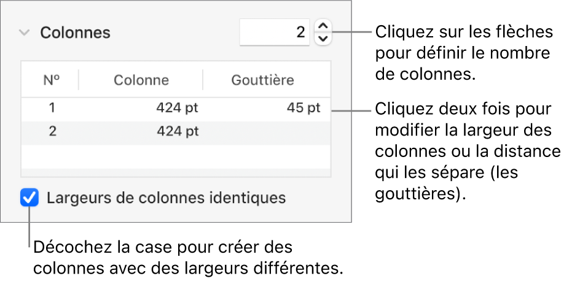Viewport: 572px width, 284px height.
Task: Collapse the Colonnes section chevron
Action: coord(24,33)
